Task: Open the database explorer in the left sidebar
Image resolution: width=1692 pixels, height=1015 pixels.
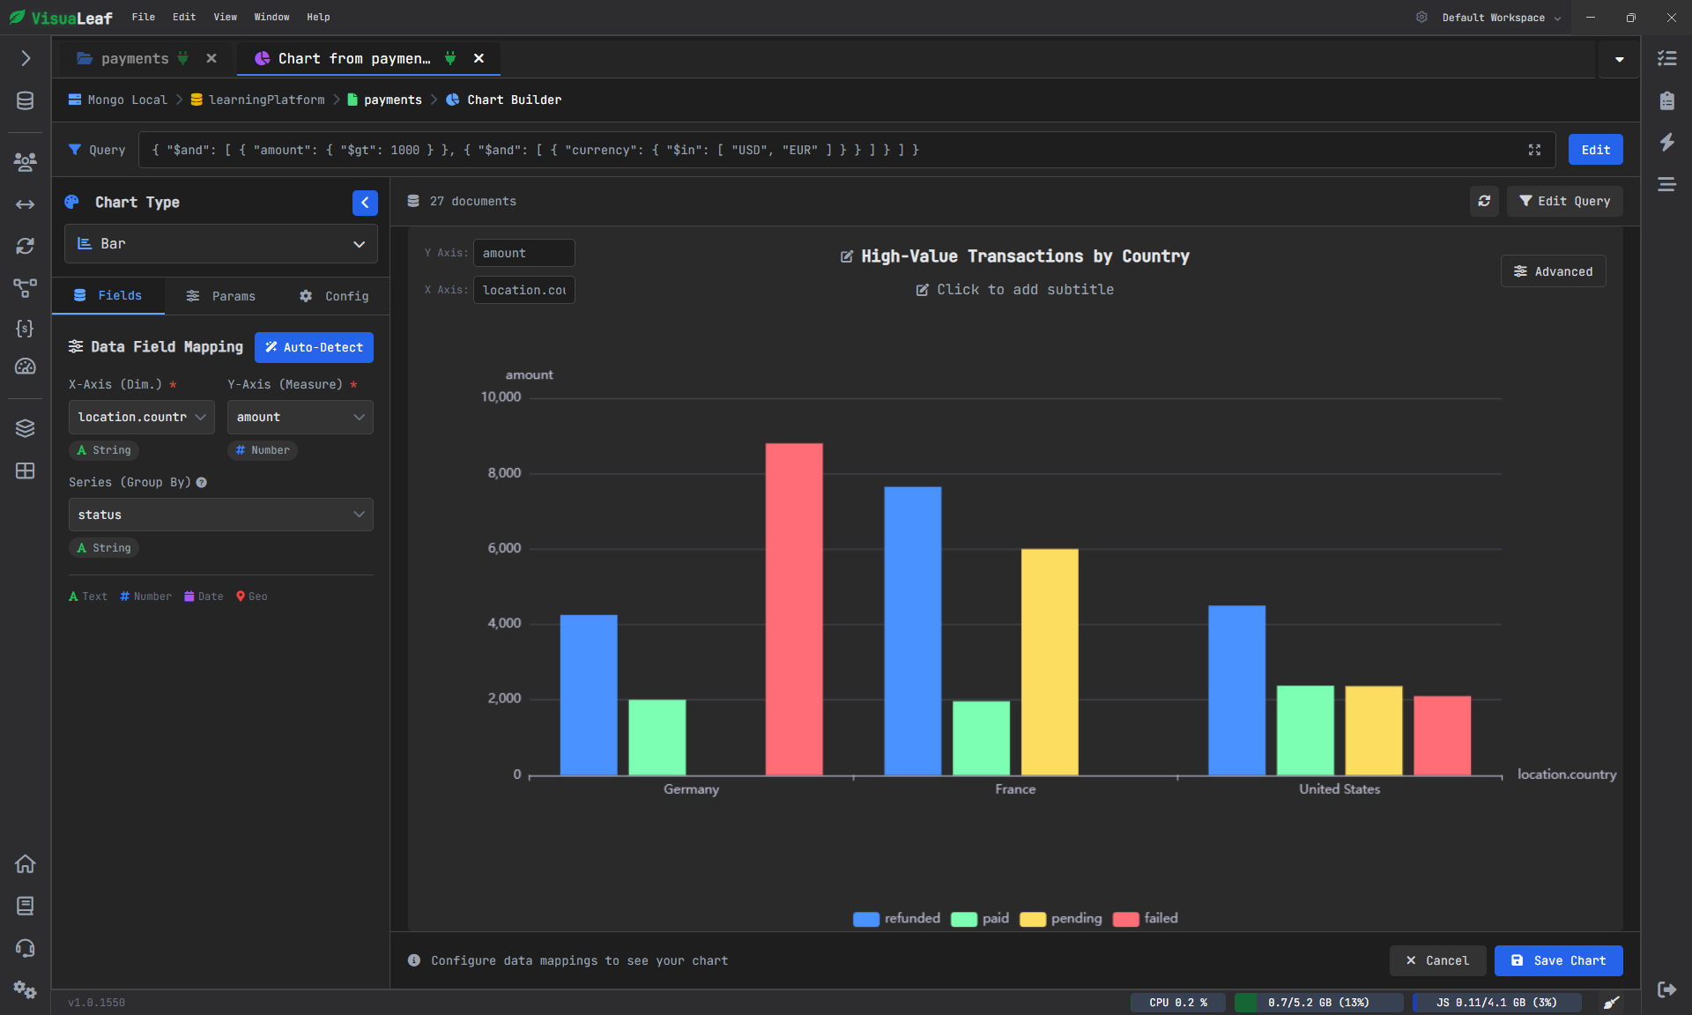Action: [x=25, y=100]
